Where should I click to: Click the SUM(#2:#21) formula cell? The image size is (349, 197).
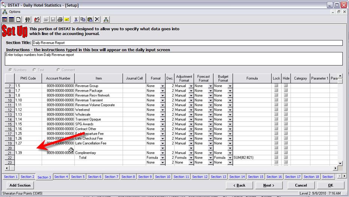click(x=252, y=157)
